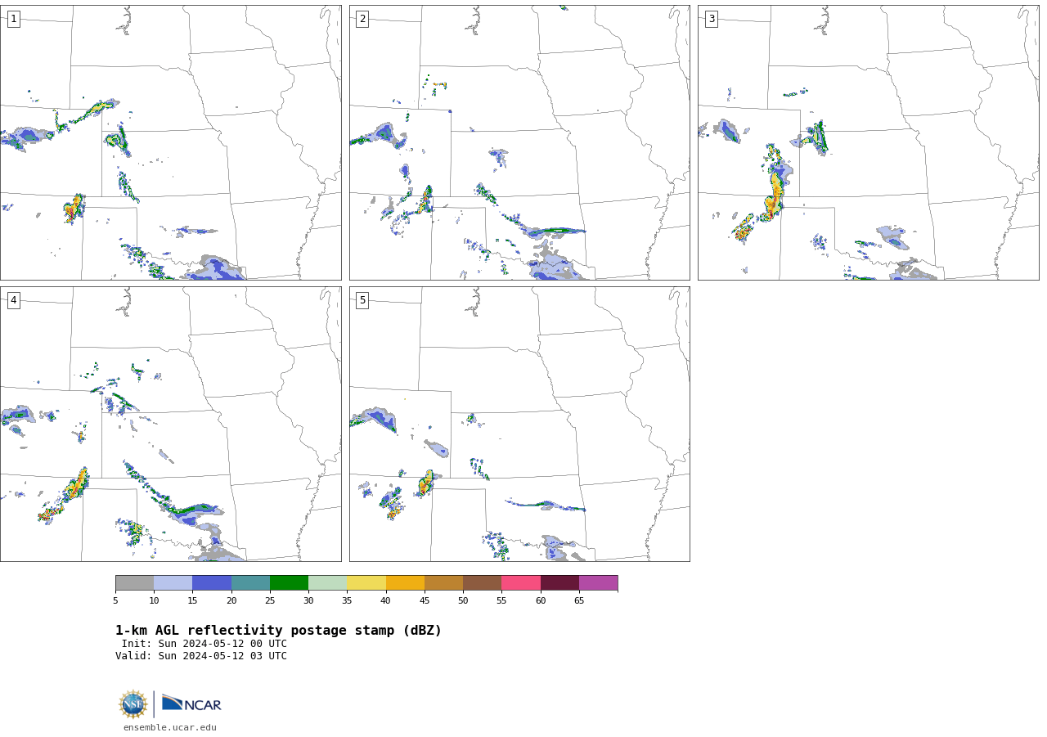Open postage stamp panel number 4
The image size is (1047, 737).
point(170,424)
